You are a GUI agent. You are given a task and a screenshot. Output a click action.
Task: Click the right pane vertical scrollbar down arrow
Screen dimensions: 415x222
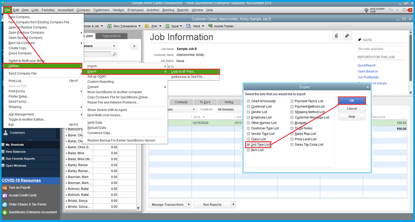tap(410, 93)
